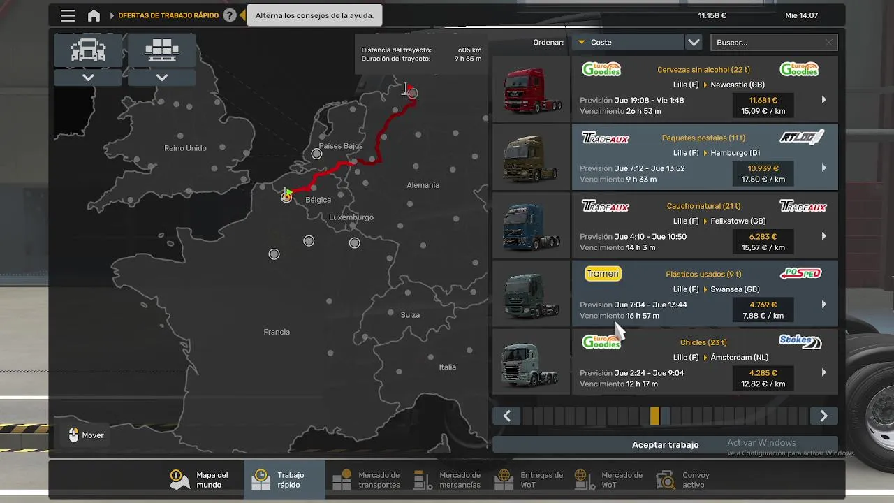894x503 pixels.
Task: Open Mapa del mundo tab
Action: coord(203,480)
